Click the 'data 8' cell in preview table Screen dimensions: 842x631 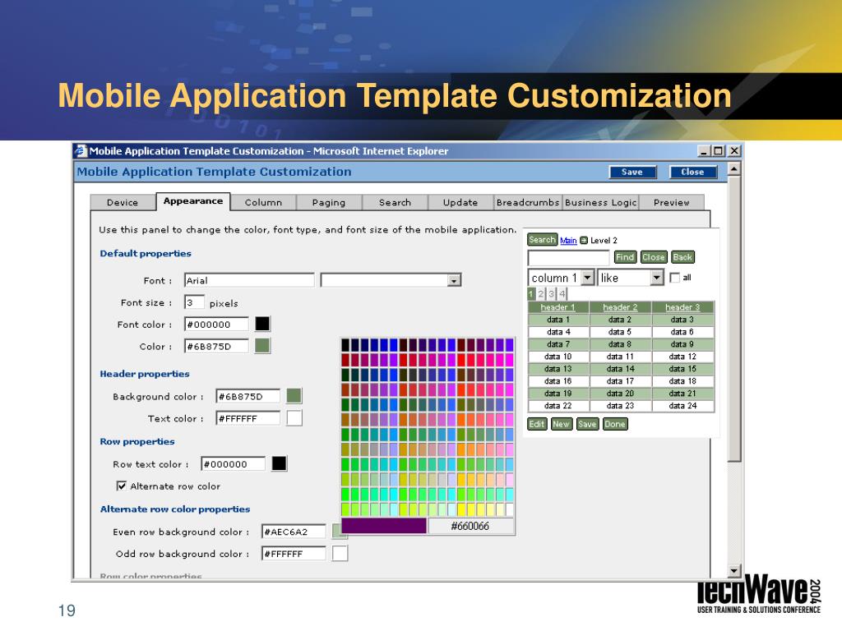[620, 344]
